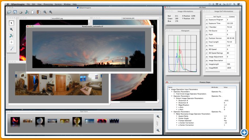Collapse Image Operation Input Parameters tree node
This screenshot has width=249, height=140.
click(169, 89)
